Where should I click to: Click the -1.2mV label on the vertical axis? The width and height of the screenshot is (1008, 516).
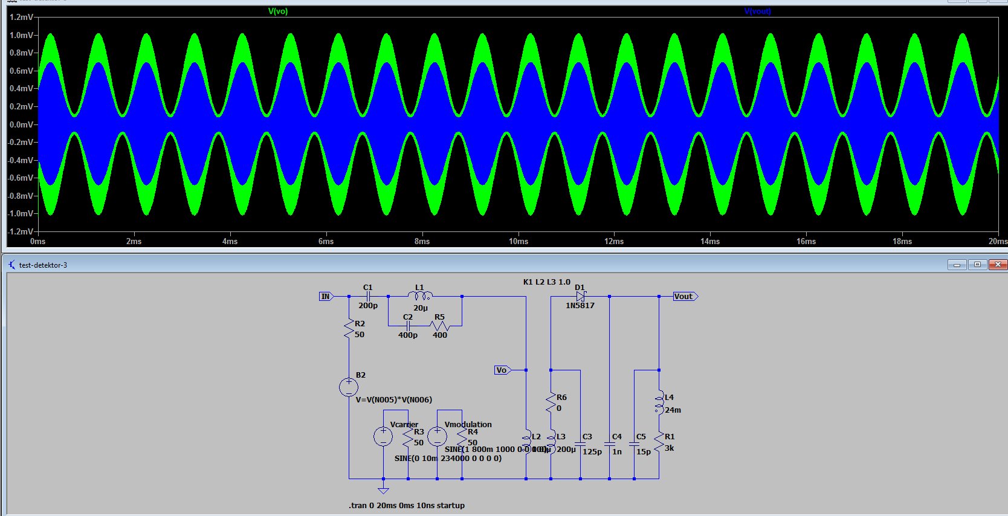(x=20, y=231)
